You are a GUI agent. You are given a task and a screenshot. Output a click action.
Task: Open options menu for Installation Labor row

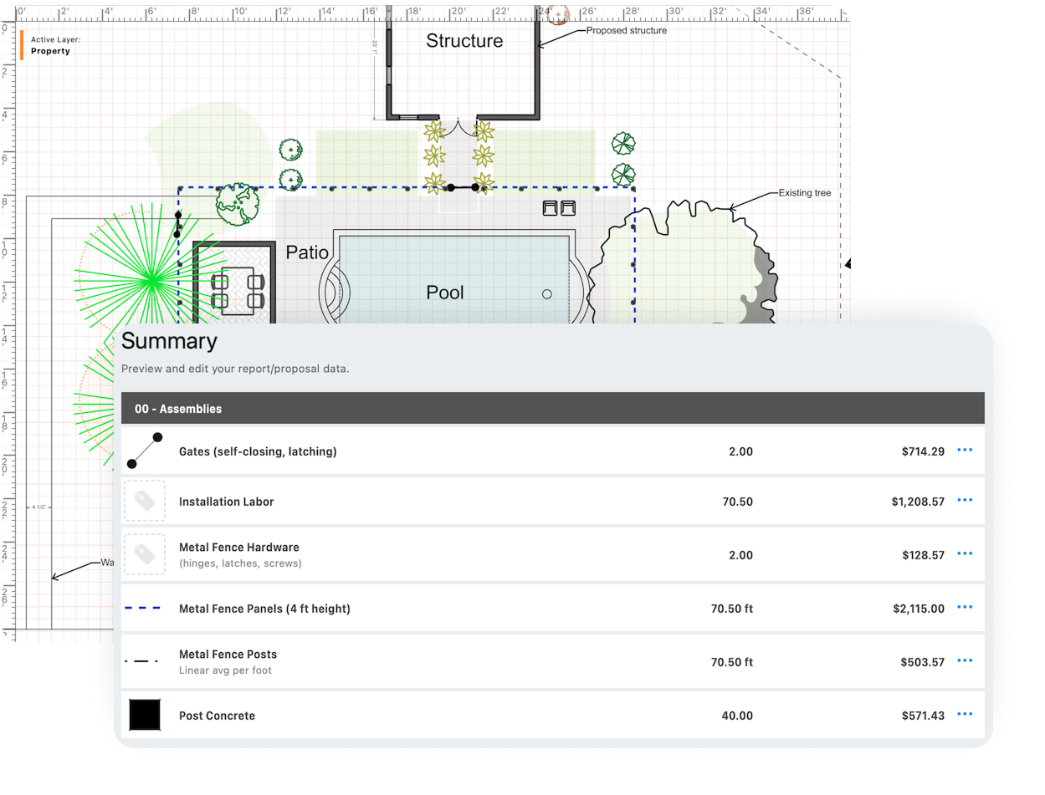(965, 501)
